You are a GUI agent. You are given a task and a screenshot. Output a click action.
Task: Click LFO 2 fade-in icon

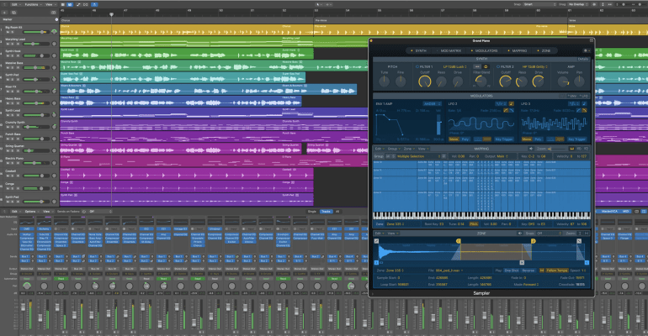click(x=506, y=111)
